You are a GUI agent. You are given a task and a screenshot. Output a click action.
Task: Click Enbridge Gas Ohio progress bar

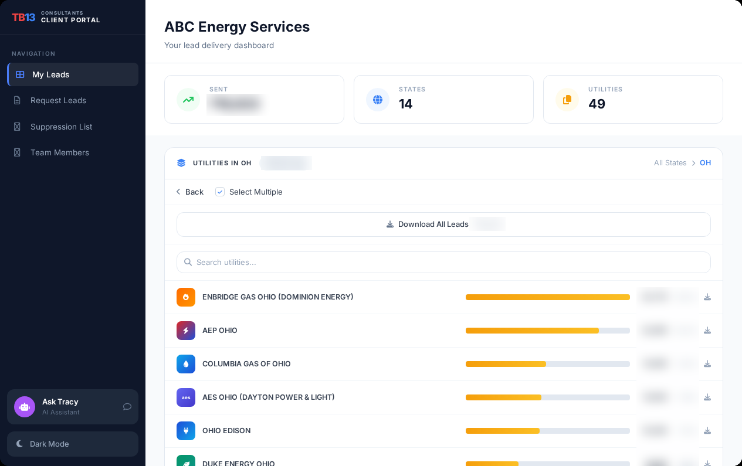click(548, 297)
